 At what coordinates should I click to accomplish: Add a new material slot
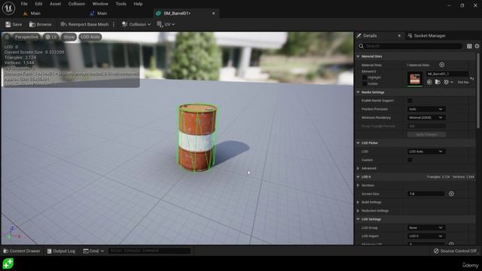(x=442, y=65)
